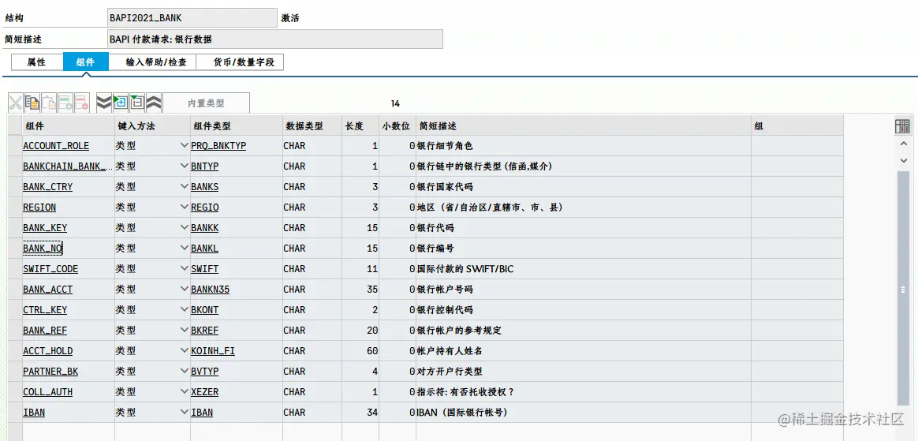918x441 pixels.
Task: Click description cell 帐户持有人姓名
Action: [583, 351]
